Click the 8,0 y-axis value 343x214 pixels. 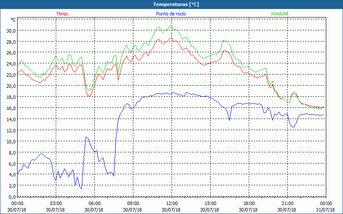pyautogui.click(x=12, y=153)
